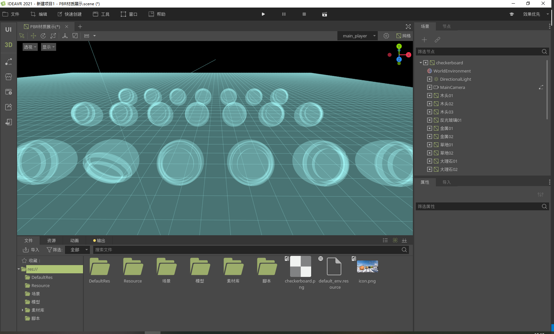Screen dimensions: 554x334
Task: Click the 导入 import button
Action: 31,250
